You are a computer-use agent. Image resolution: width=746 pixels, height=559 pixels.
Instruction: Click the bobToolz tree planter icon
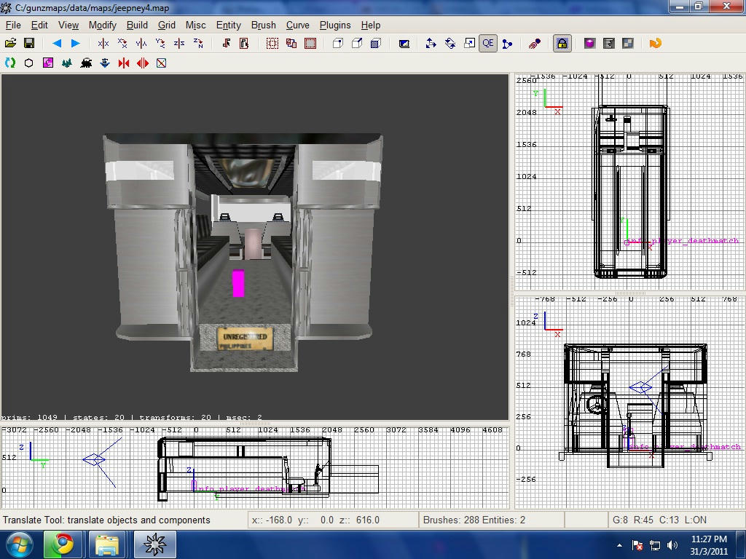67,63
